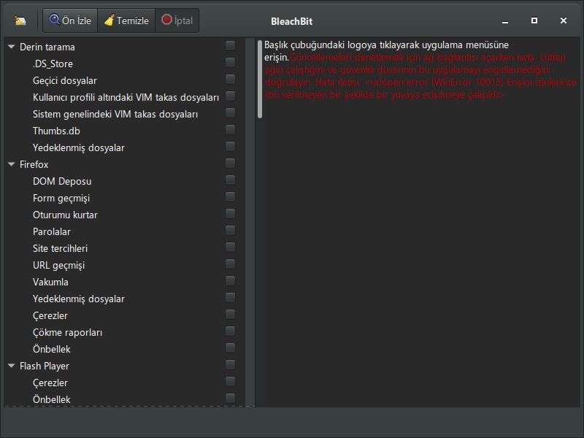
Task: Tick the Oturumu kurtar checkbox
Action: 230,213
